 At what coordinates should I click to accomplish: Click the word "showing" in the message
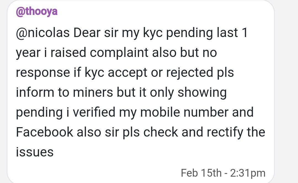click(x=202, y=93)
